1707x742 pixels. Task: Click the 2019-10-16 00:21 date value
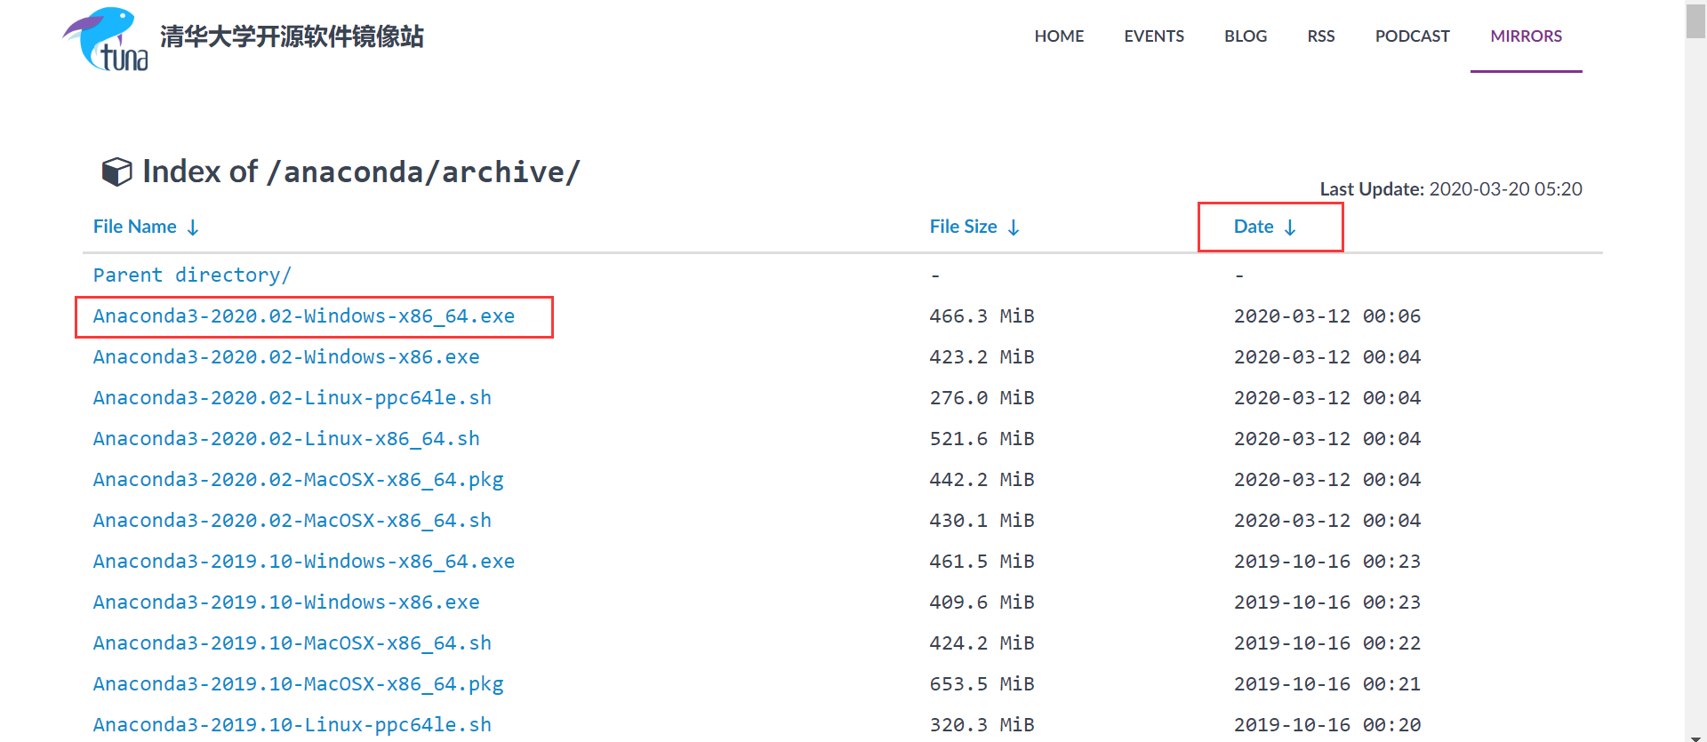[1327, 684]
